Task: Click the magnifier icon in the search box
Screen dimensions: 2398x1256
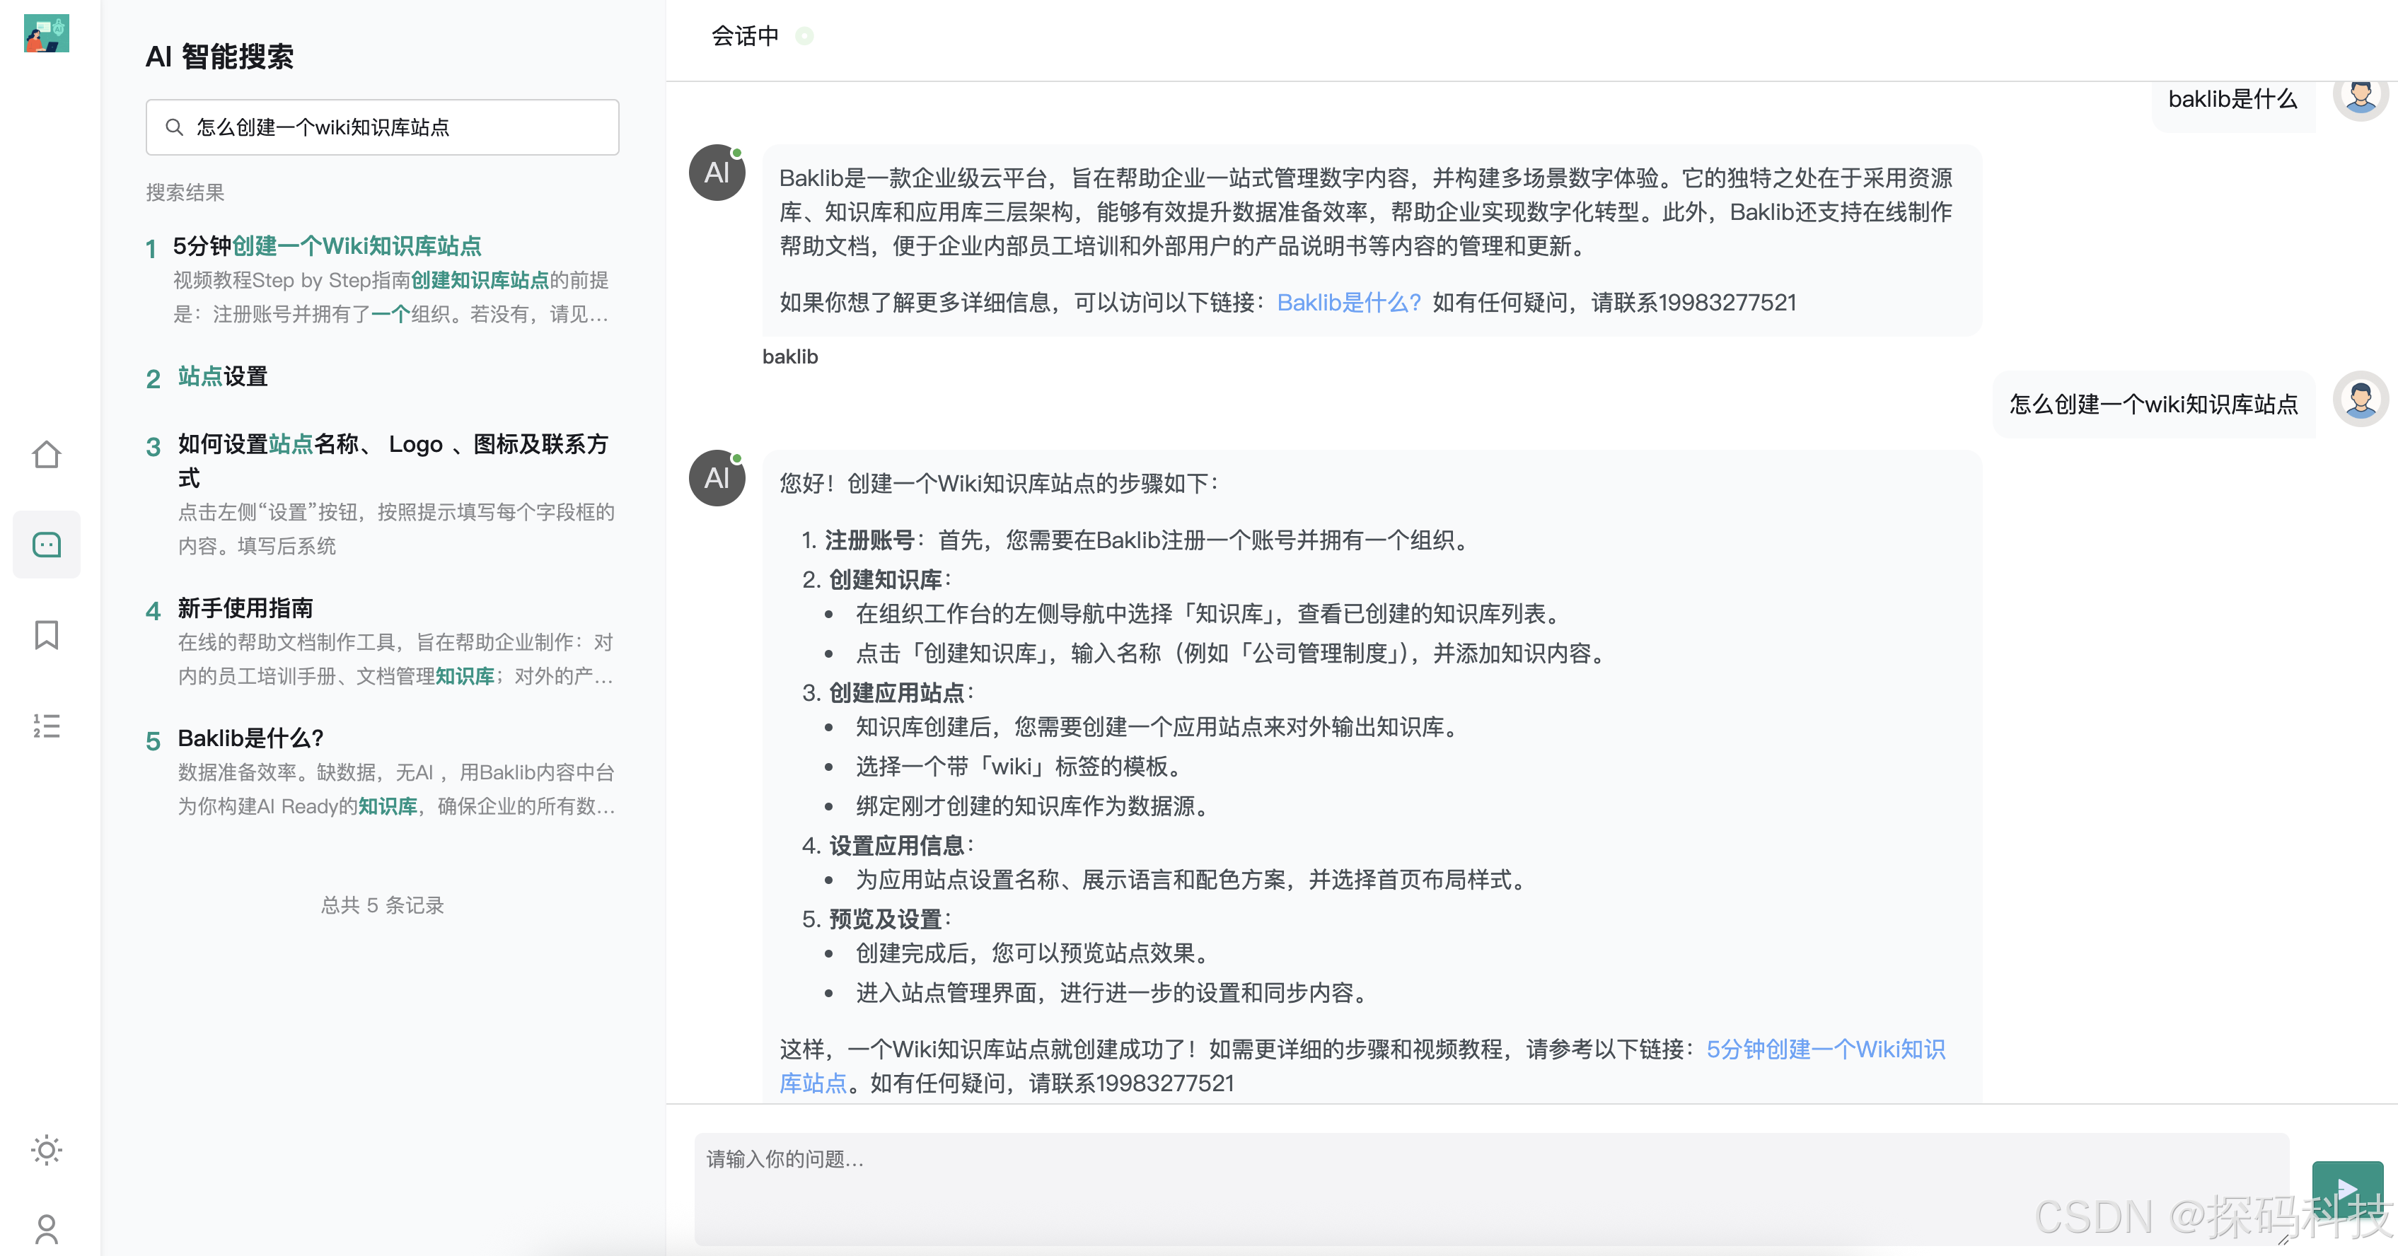Action: pyautogui.click(x=175, y=127)
